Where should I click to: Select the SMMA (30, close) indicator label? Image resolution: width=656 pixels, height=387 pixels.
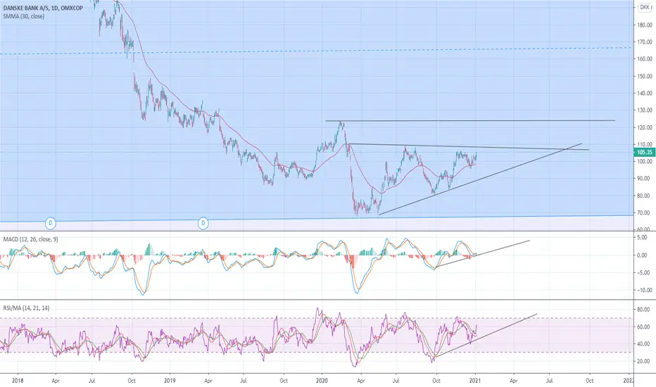[x=24, y=16]
